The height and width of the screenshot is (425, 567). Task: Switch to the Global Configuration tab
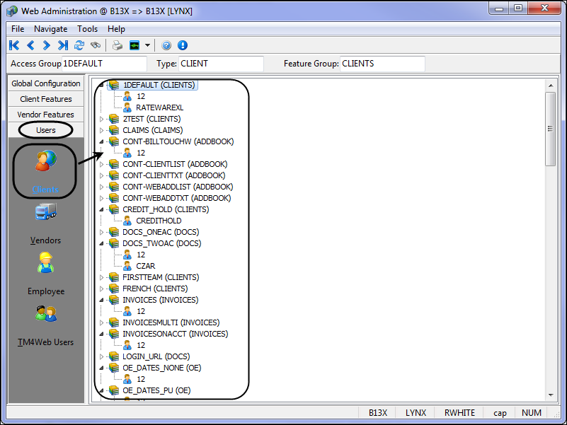[x=46, y=83]
